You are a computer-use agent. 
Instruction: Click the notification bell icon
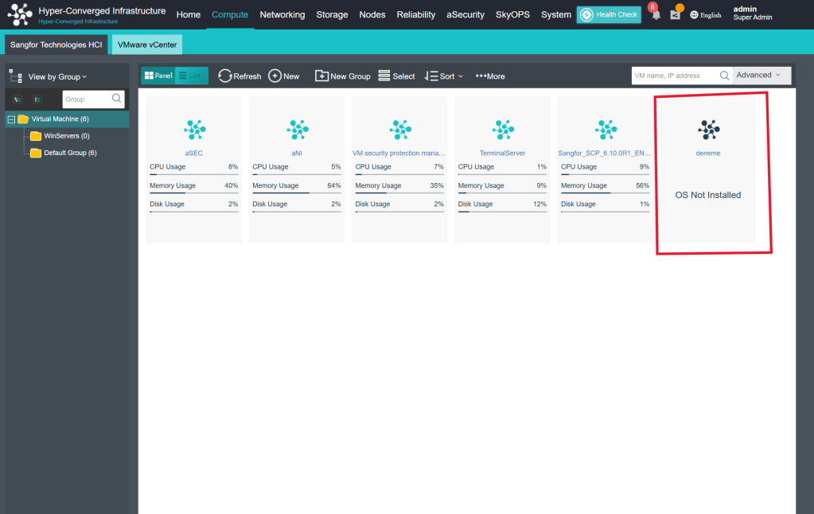656,15
